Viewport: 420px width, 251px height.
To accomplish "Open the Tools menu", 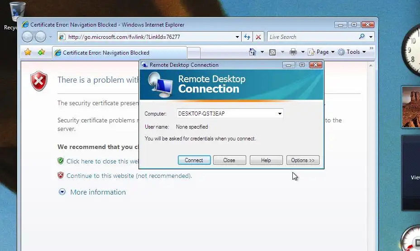I will click(352, 52).
